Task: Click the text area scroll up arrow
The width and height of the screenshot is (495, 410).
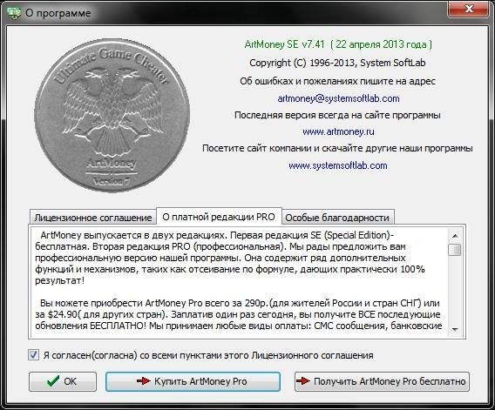Action: [455, 236]
